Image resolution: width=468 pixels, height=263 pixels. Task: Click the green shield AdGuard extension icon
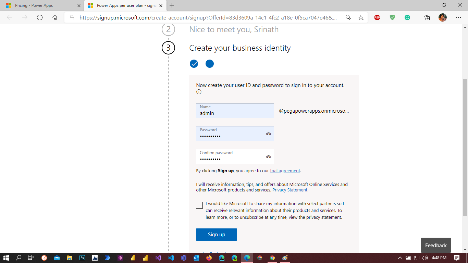(392, 17)
